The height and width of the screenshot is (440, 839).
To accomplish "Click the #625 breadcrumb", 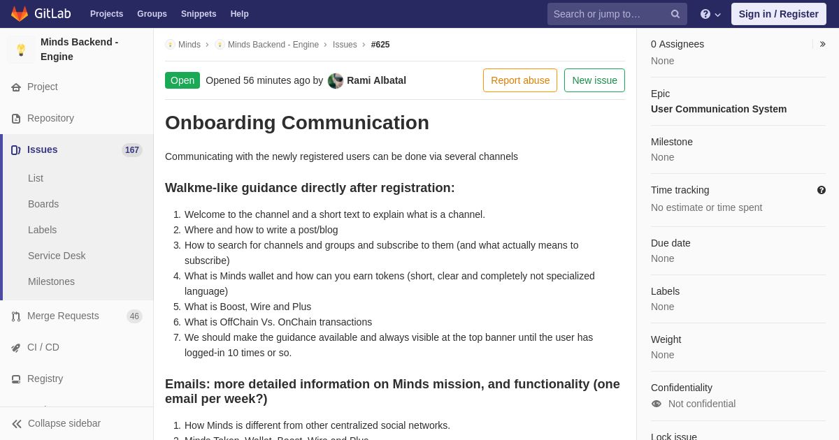I will point(380,45).
